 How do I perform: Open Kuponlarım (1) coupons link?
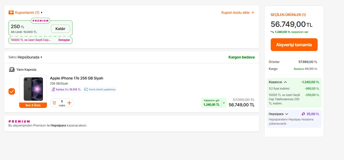point(27,12)
